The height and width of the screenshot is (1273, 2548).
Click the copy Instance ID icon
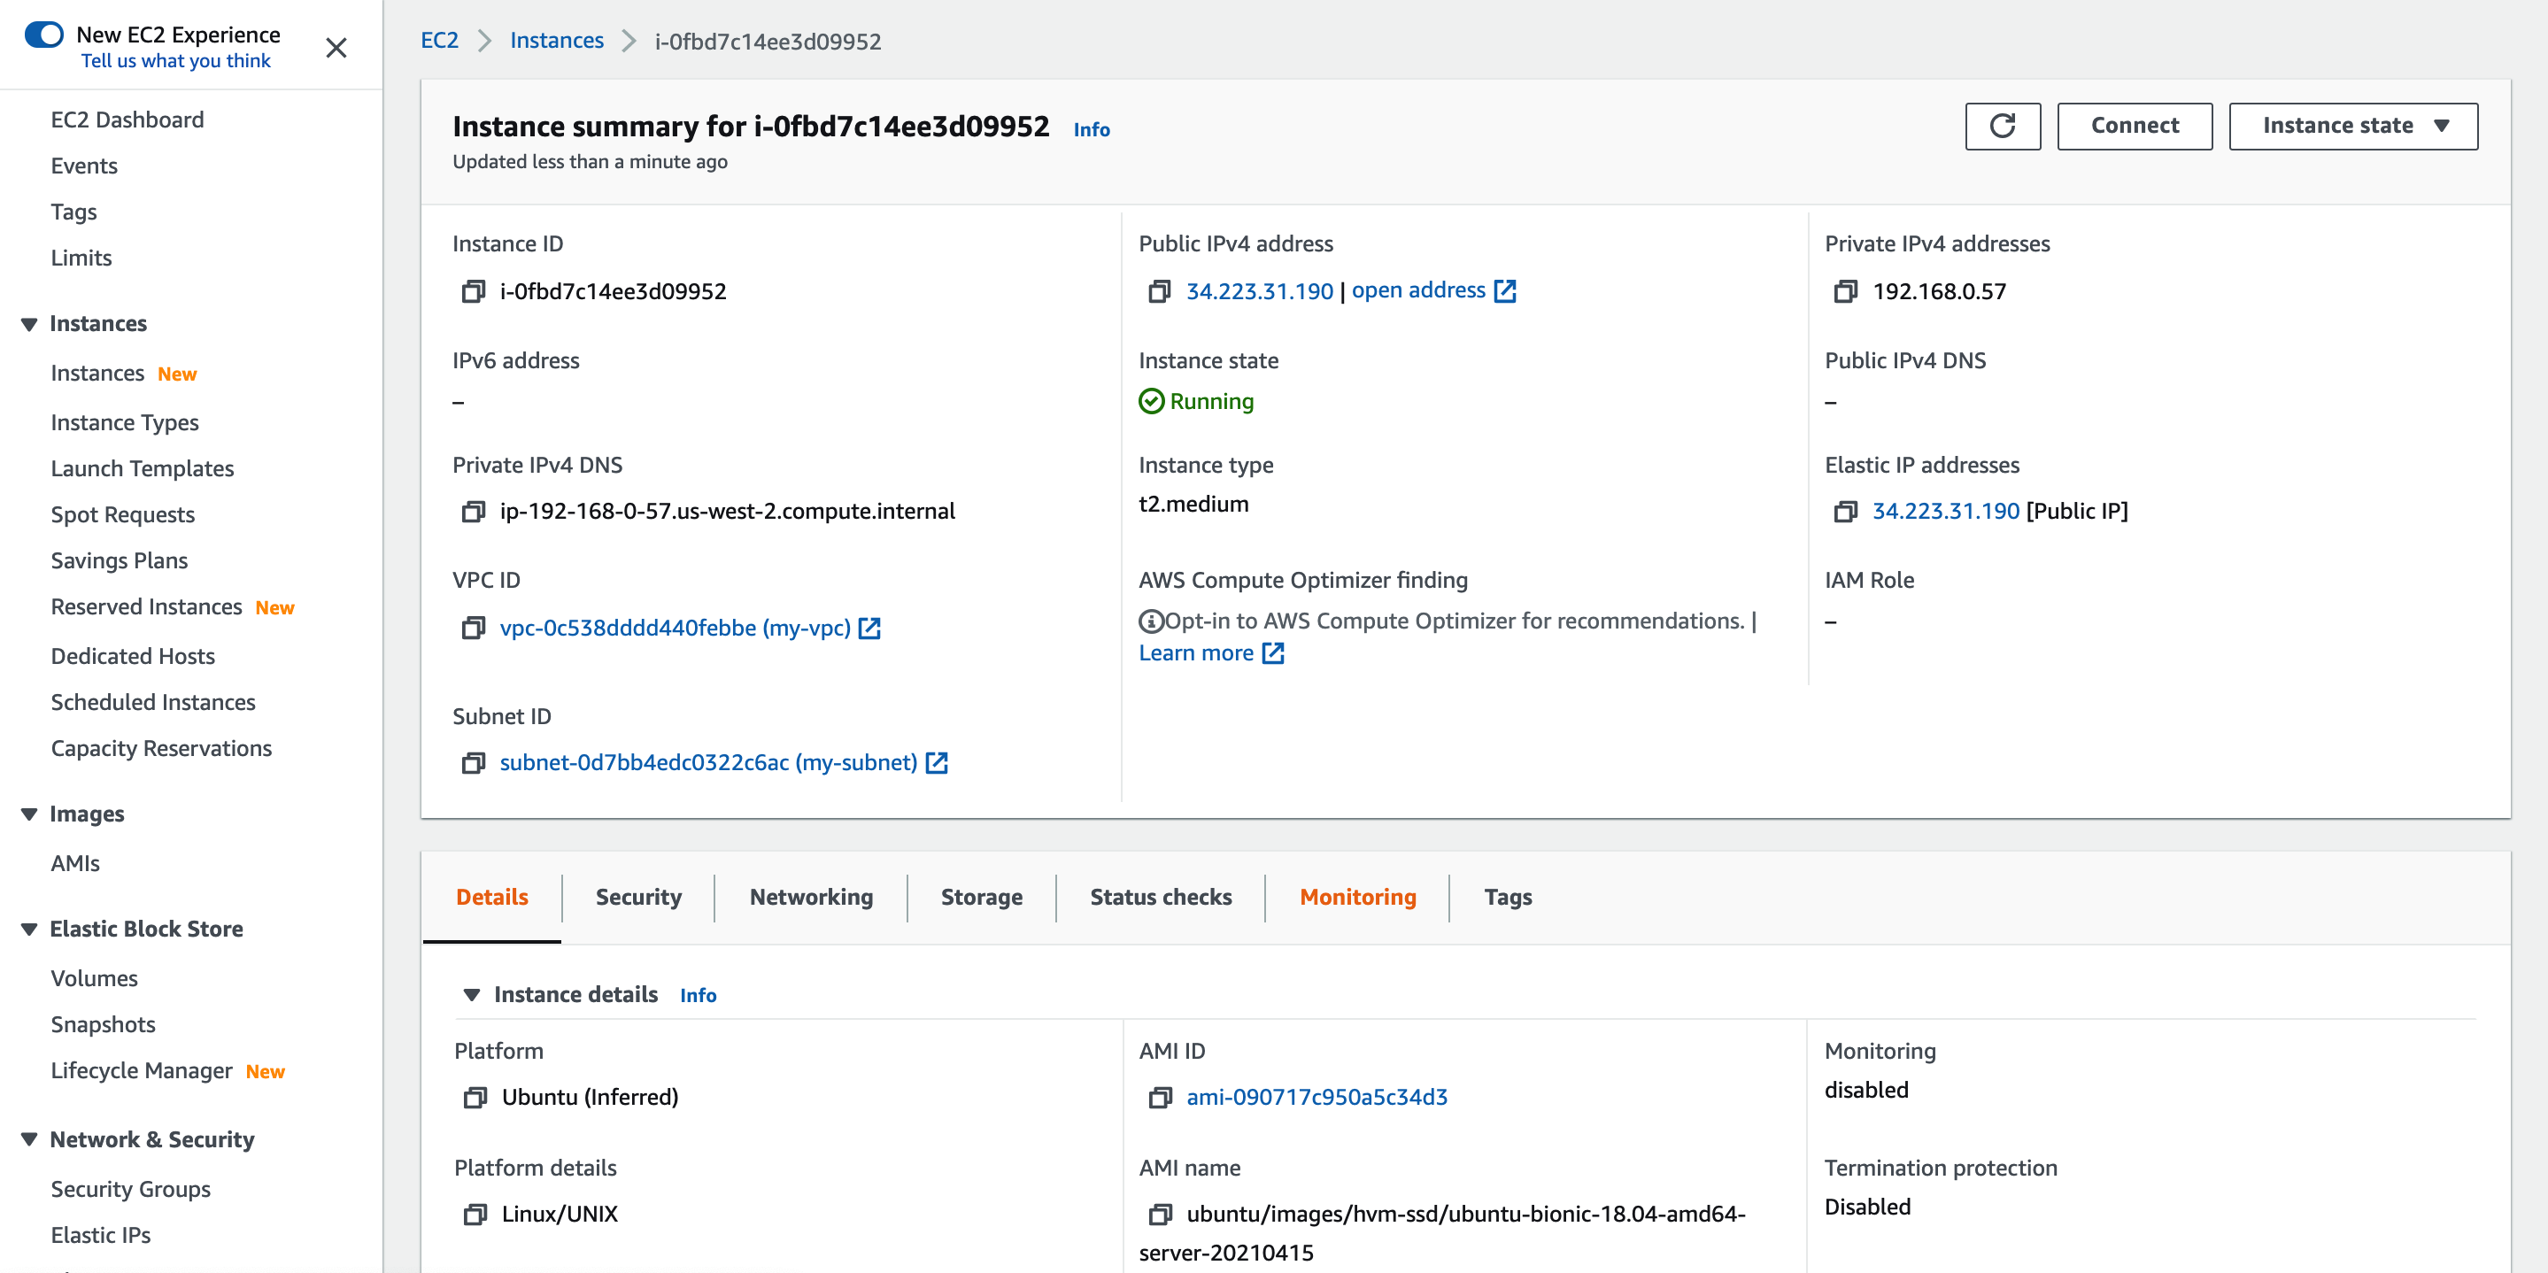tap(471, 289)
